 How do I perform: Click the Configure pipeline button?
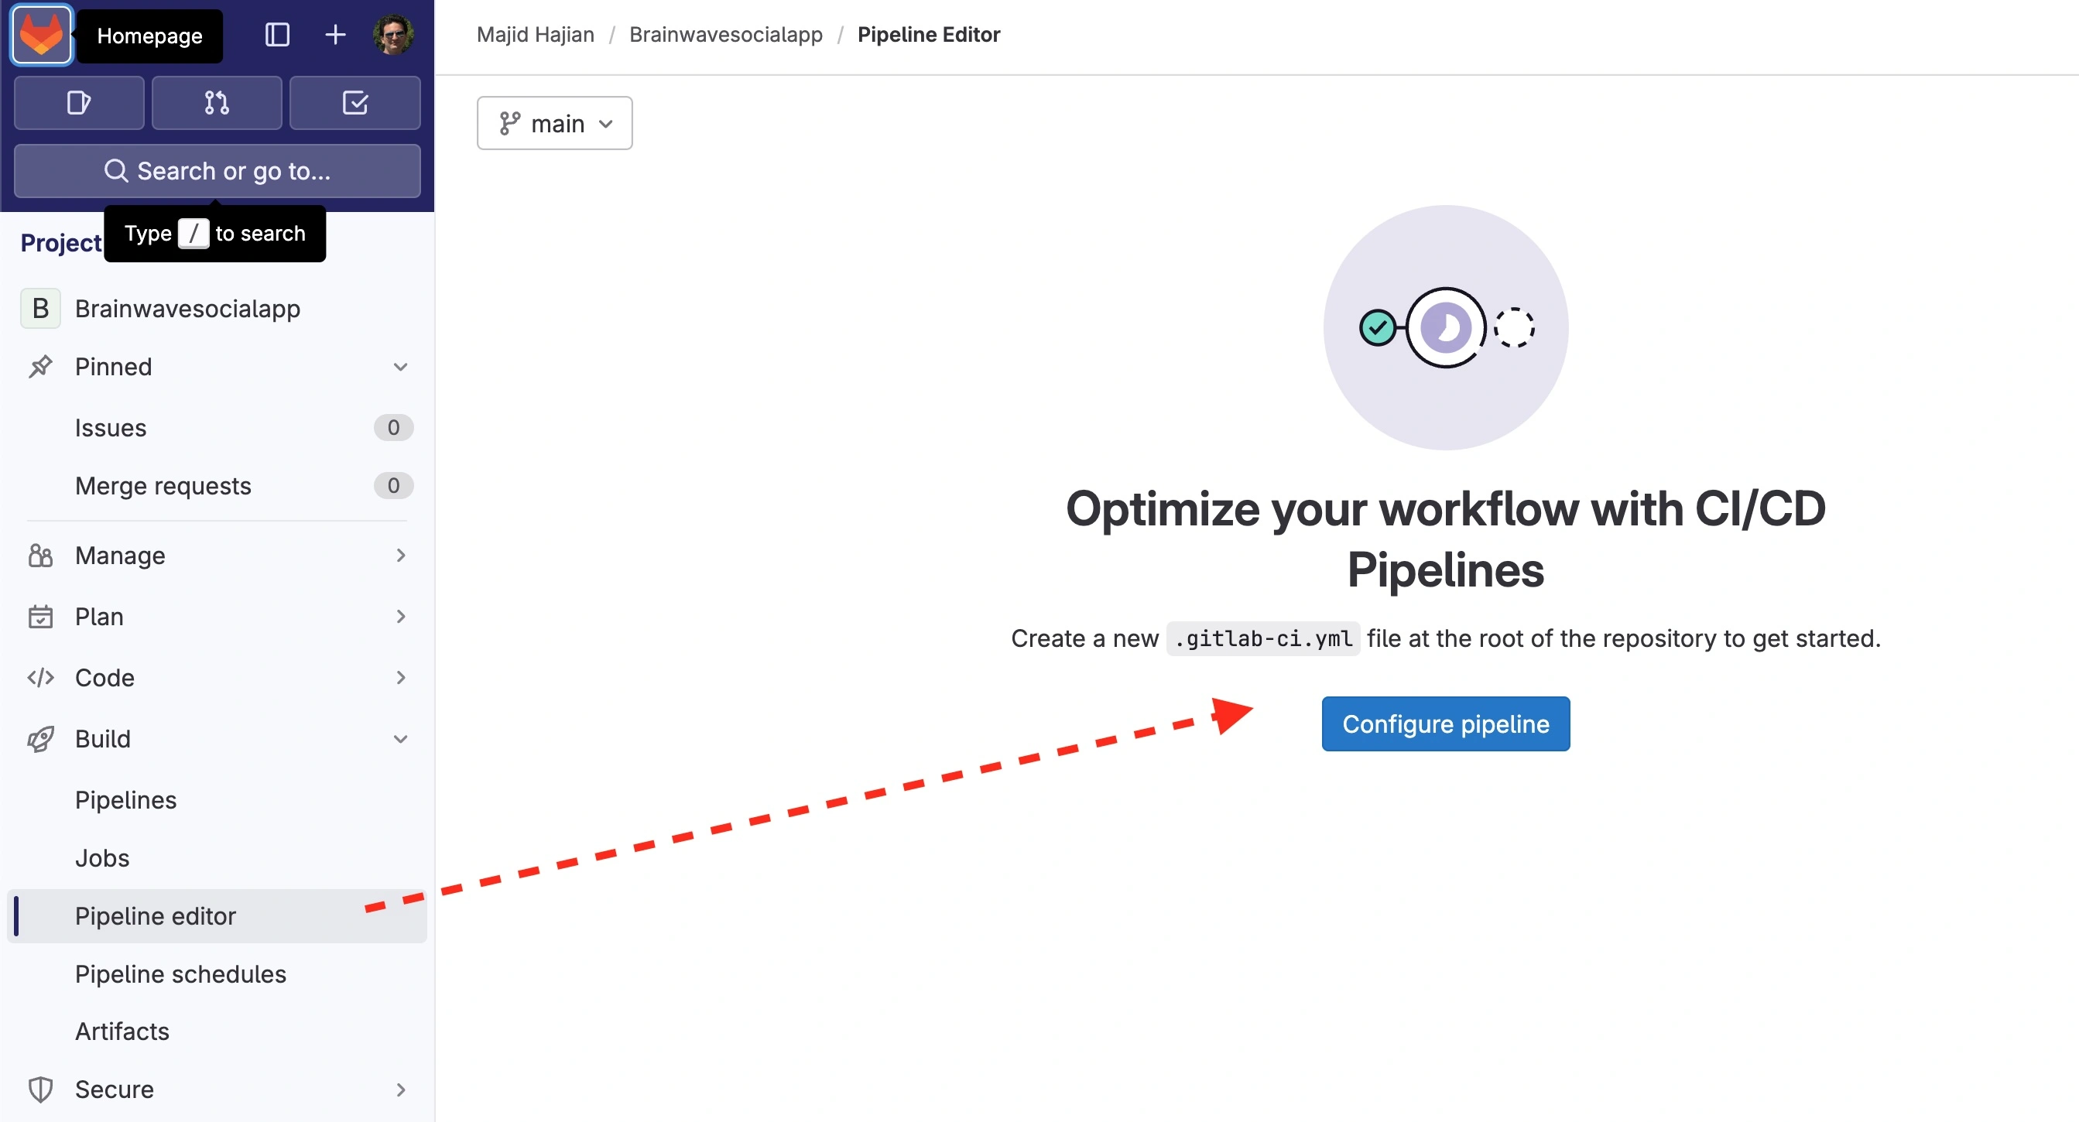click(1445, 723)
